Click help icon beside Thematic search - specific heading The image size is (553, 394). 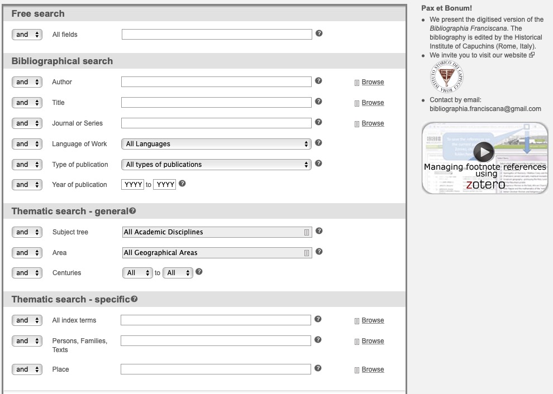click(x=134, y=299)
